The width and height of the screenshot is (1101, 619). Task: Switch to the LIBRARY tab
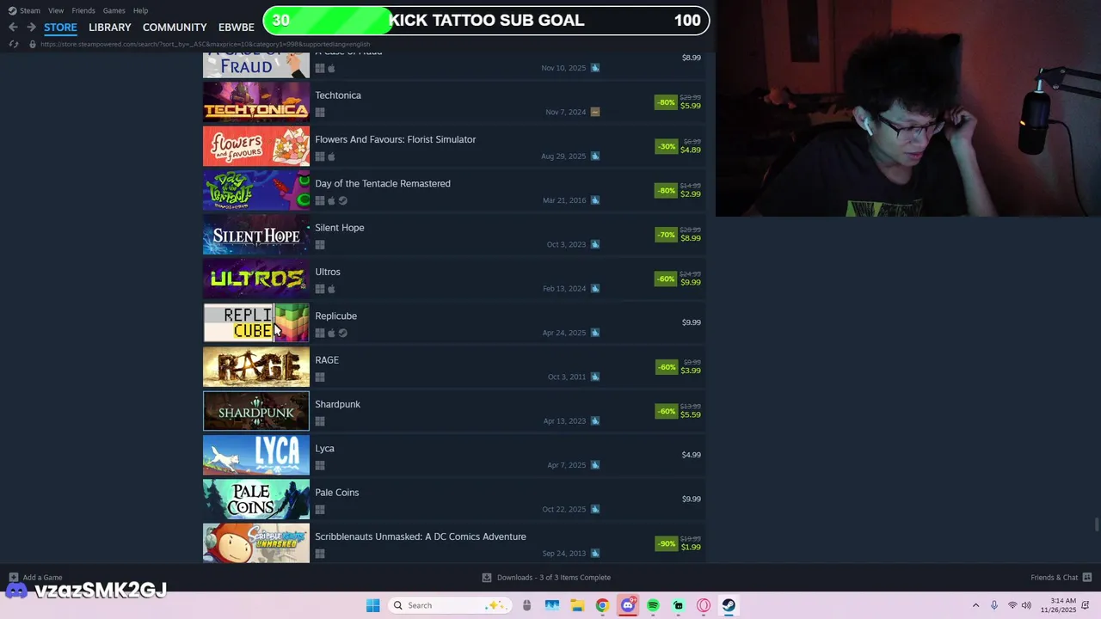tap(110, 27)
